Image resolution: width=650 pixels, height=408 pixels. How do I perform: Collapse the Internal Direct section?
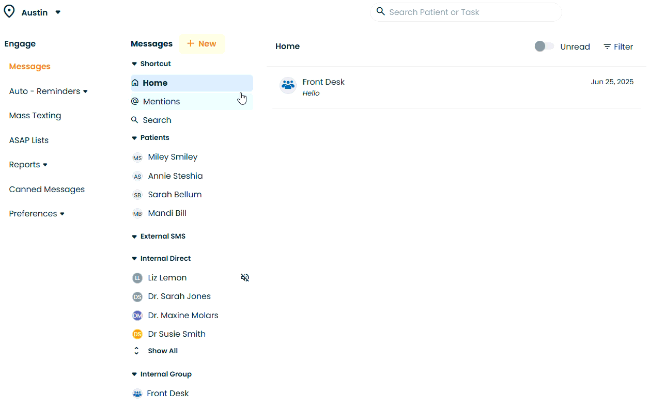tap(135, 259)
